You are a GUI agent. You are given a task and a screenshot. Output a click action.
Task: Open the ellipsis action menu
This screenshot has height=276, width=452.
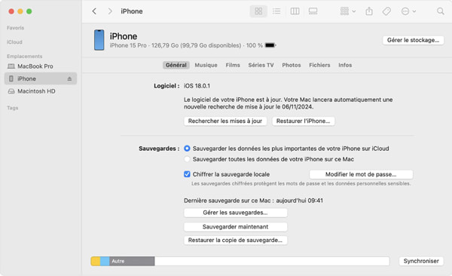point(408,11)
